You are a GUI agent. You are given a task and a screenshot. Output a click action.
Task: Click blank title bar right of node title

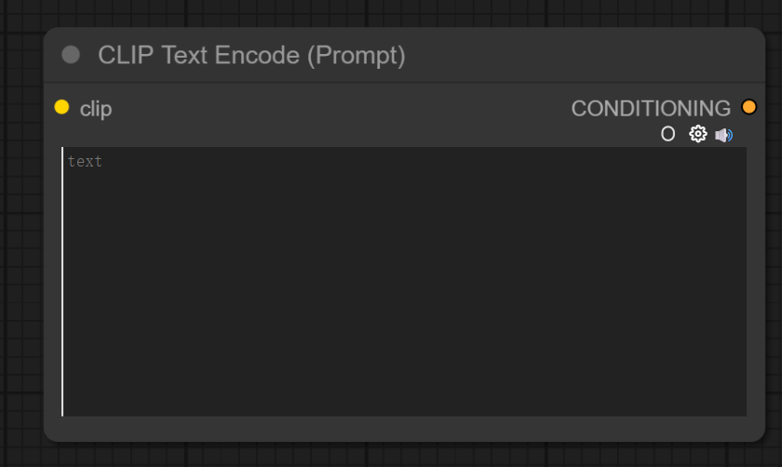click(577, 55)
